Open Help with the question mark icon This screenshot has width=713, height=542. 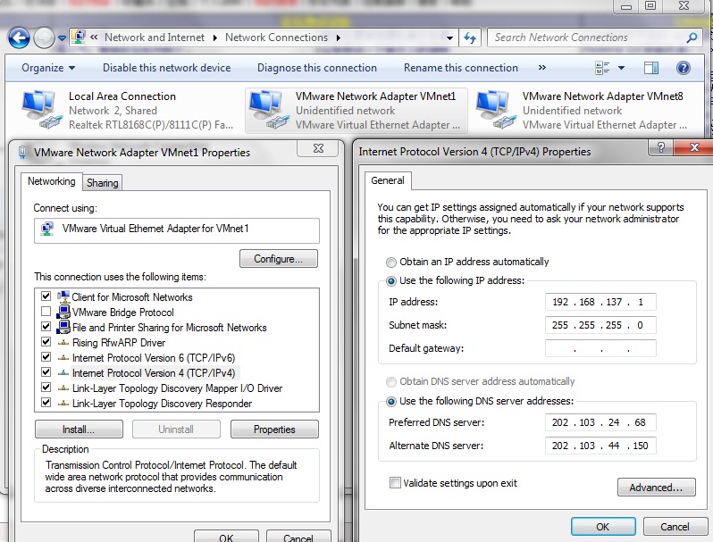pos(683,68)
